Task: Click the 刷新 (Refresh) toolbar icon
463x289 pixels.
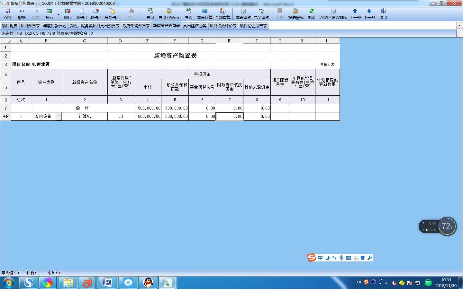Action: [x=311, y=14]
